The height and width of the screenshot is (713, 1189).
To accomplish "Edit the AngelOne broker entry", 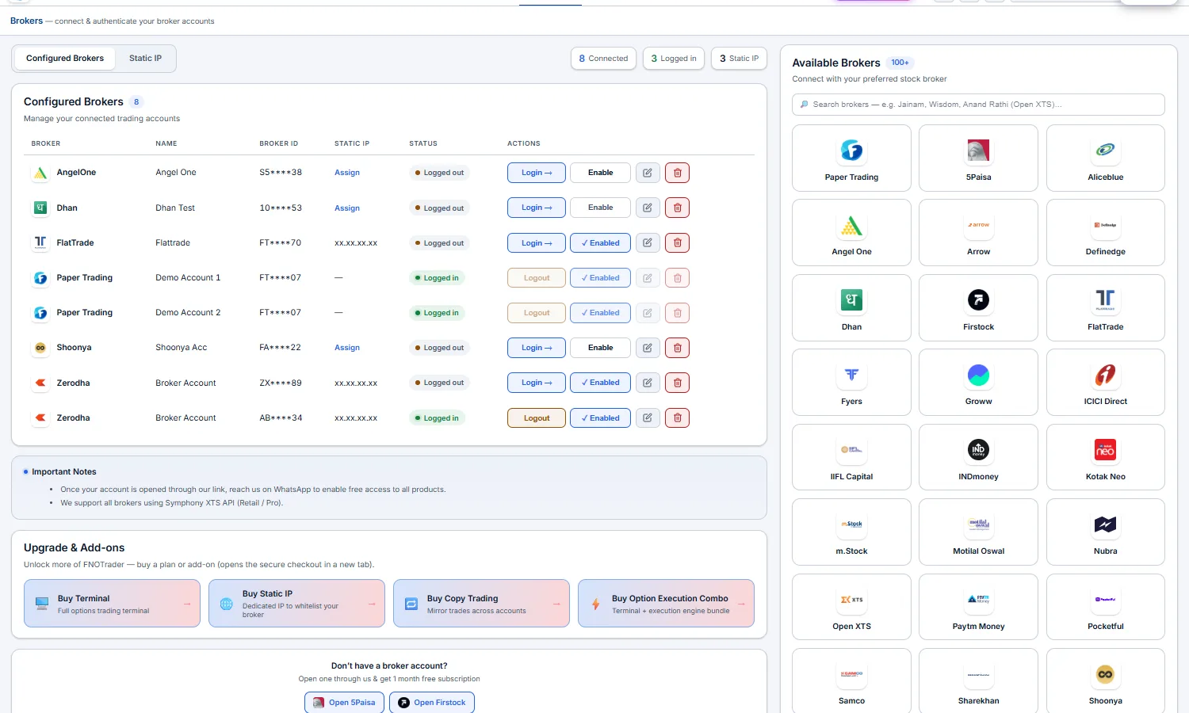I will [648, 173].
